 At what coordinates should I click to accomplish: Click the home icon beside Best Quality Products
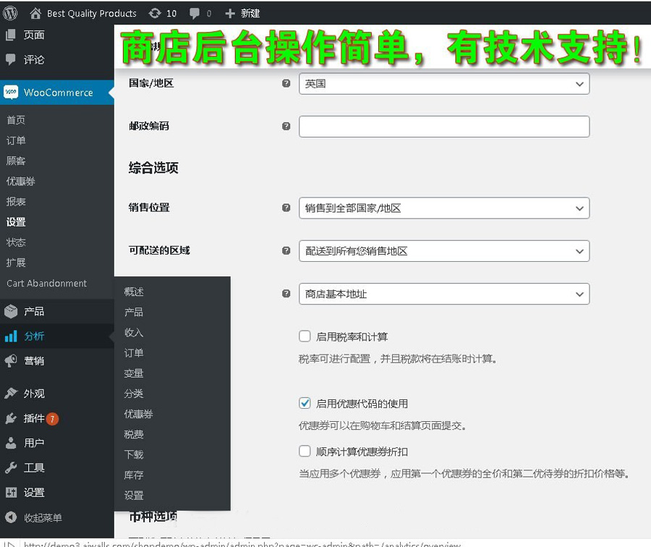point(35,13)
